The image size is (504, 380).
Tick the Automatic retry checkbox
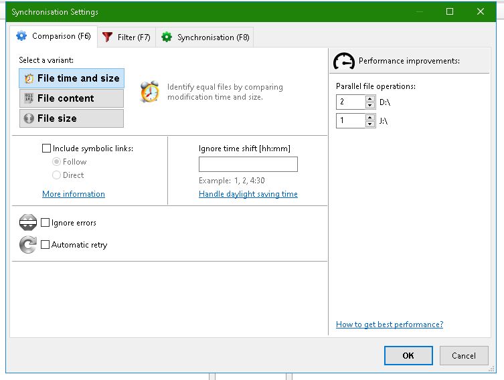click(46, 244)
